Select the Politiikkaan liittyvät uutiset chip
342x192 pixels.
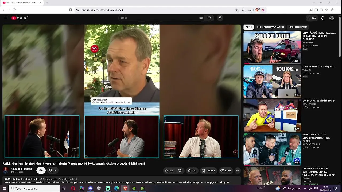coord(270,27)
